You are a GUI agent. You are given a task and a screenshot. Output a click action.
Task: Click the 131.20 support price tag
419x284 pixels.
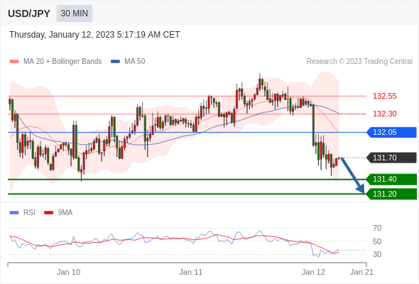(392, 194)
